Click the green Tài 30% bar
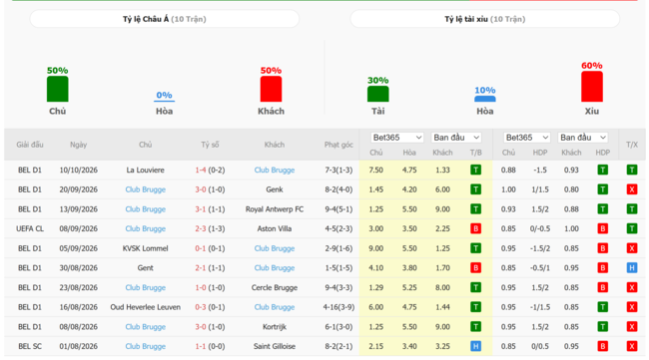 click(377, 94)
